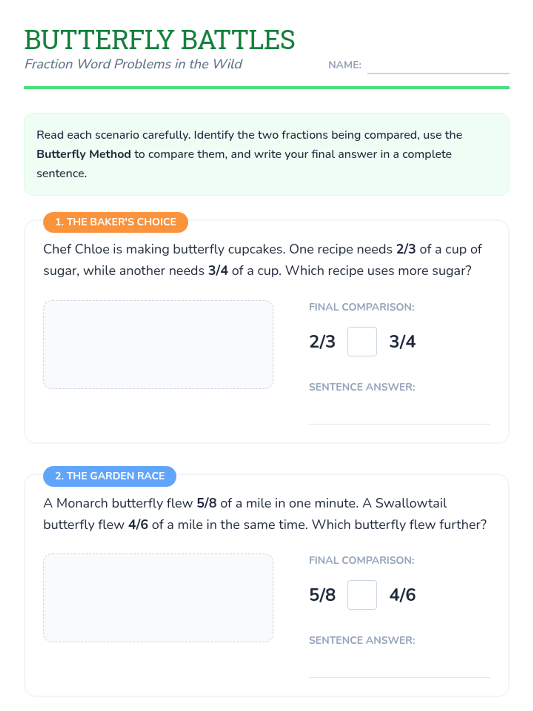Click the sentence answer line for problem 2
The image size is (533, 711).
click(399, 670)
